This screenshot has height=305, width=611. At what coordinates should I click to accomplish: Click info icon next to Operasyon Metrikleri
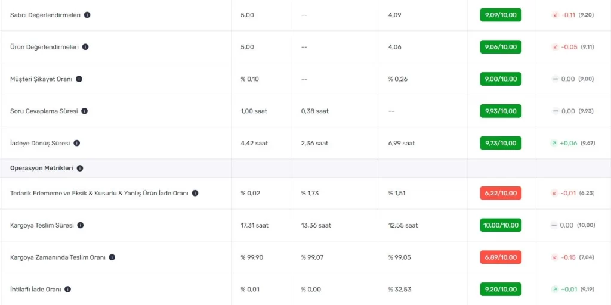(x=80, y=169)
